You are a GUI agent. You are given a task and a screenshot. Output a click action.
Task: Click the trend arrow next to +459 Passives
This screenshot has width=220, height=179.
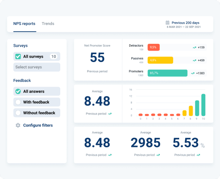click(194, 60)
